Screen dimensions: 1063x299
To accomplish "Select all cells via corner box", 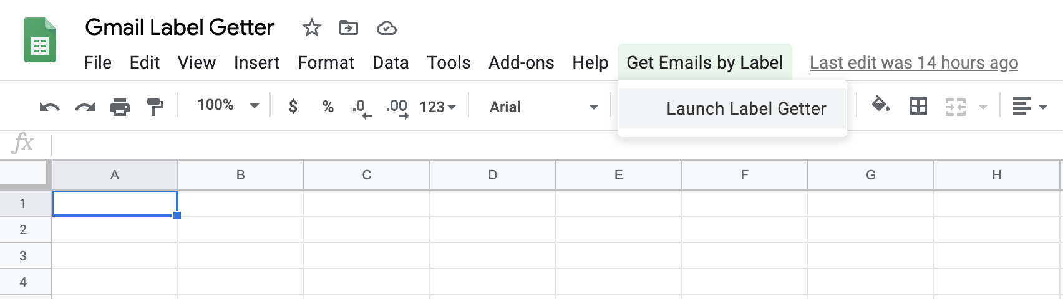I will point(26,175).
